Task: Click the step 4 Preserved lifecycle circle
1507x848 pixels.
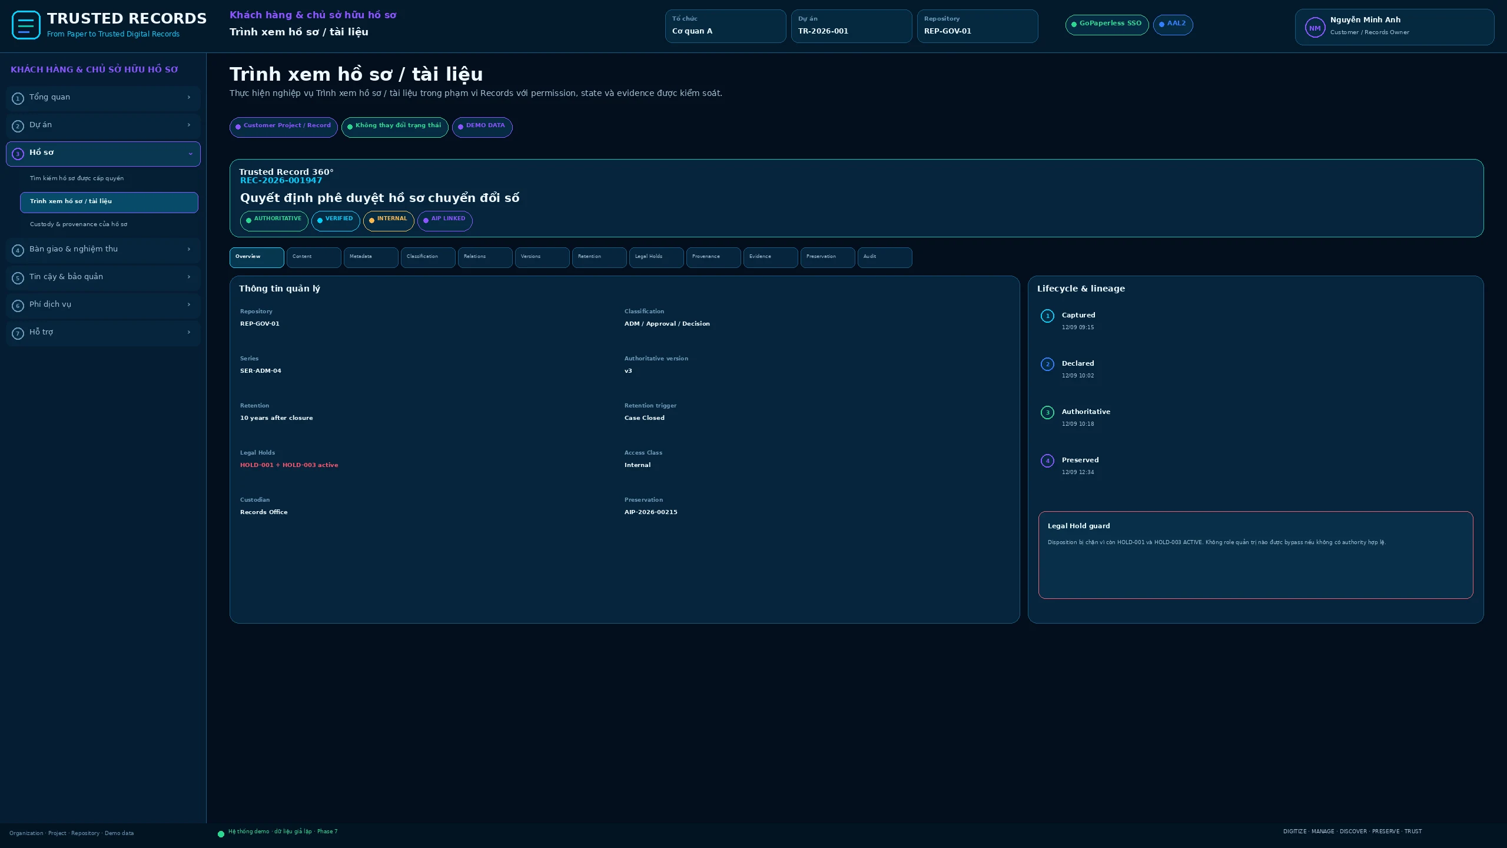Action: pyautogui.click(x=1047, y=461)
